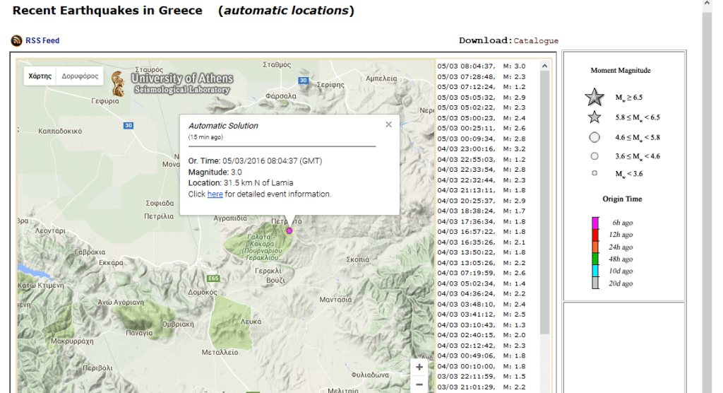This screenshot has width=723, height=393.
Task: Select event 05/03 05:02:22 M: 2.3
Action: click(x=482, y=107)
